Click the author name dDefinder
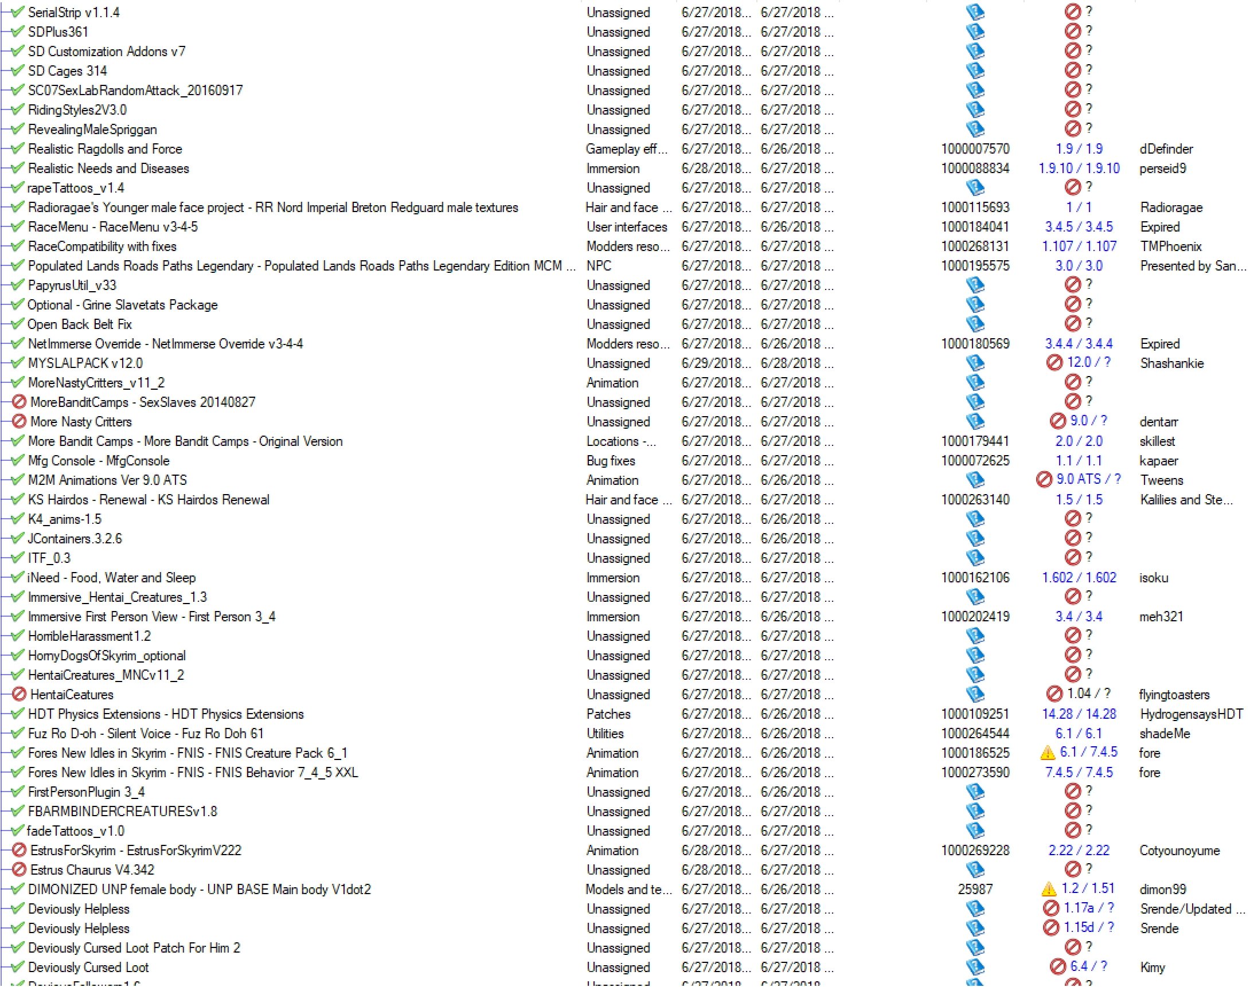The width and height of the screenshot is (1250, 987). coord(1166,148)
